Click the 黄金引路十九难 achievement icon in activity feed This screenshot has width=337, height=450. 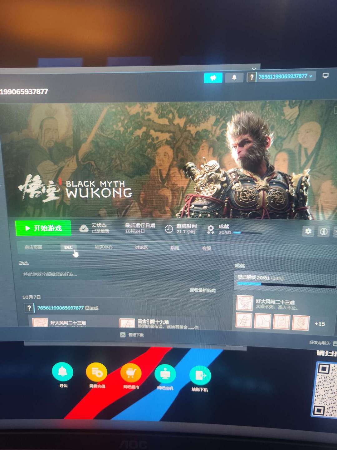[x=127, y=323]
